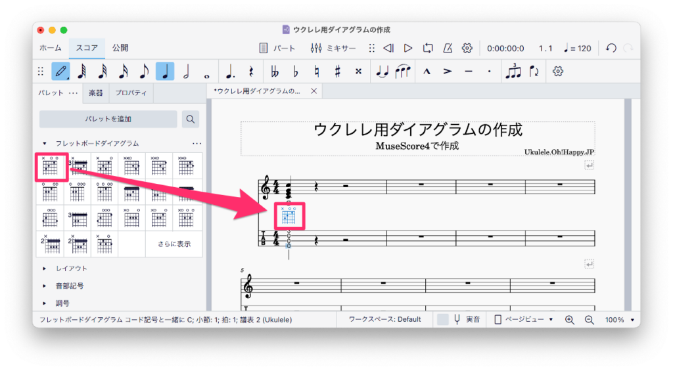This screenshot has width=673, height=392.
Task: Select the half note duration
Action: [186, 71]
